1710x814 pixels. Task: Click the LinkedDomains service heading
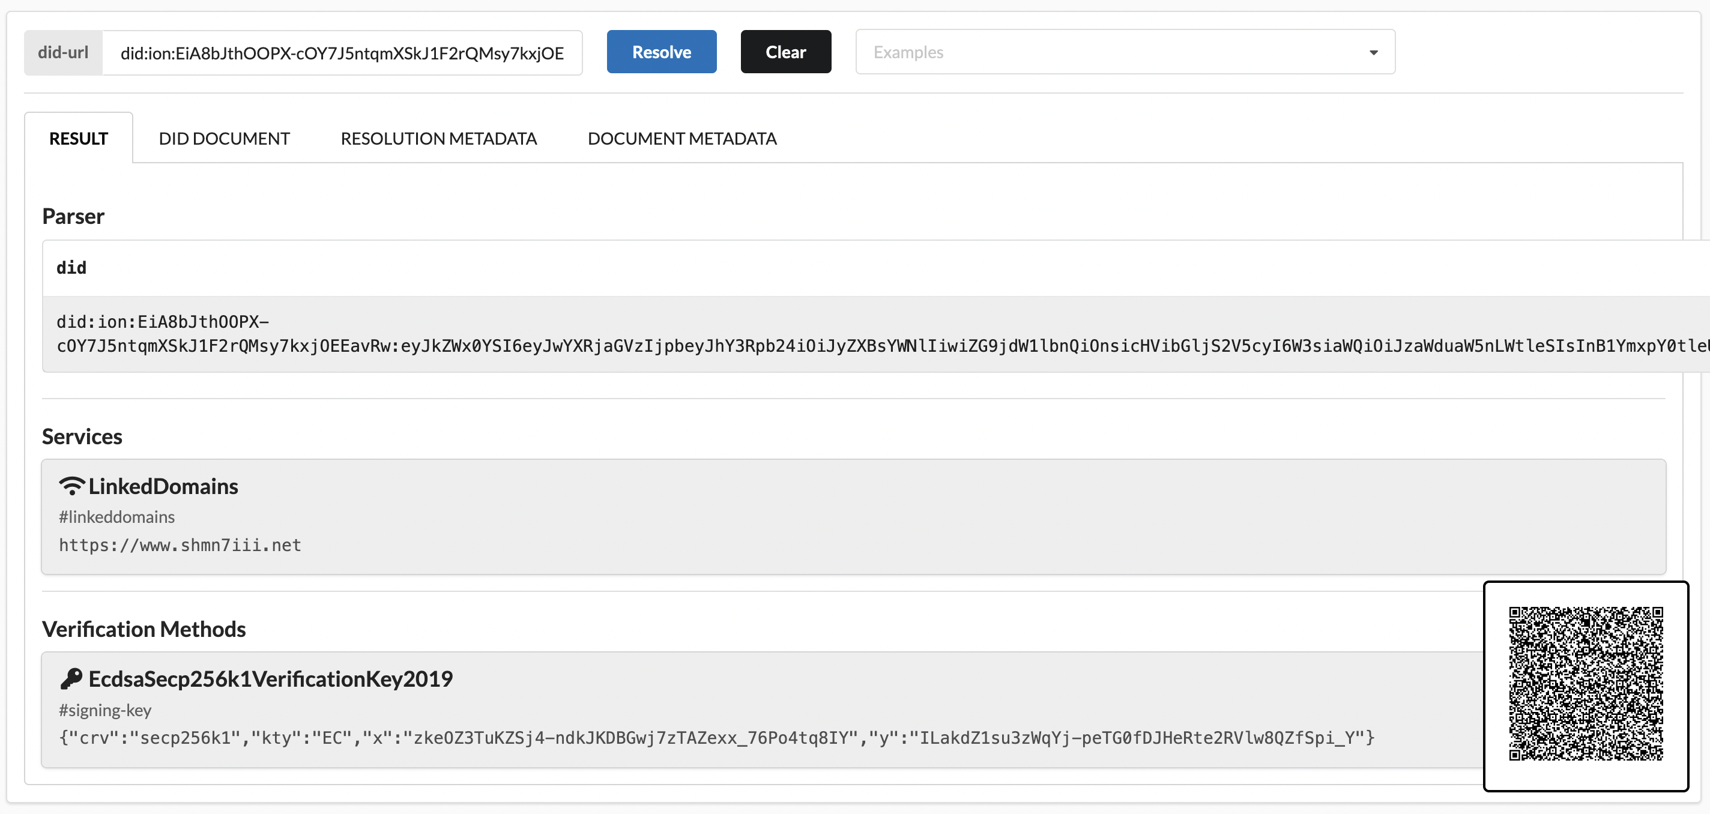(x=163, y=486)
